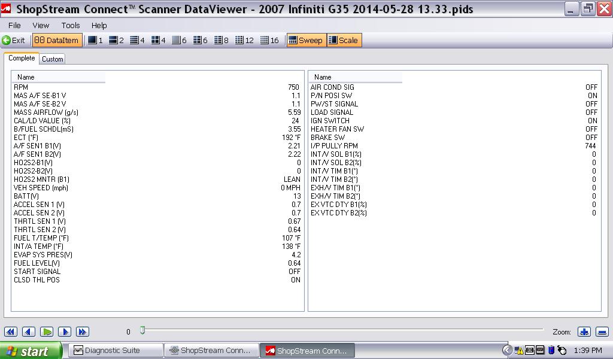The height and width of the screenshot is (359, 613).
Task: Toggle the Sweep mode button
Action: click(306, 40)
